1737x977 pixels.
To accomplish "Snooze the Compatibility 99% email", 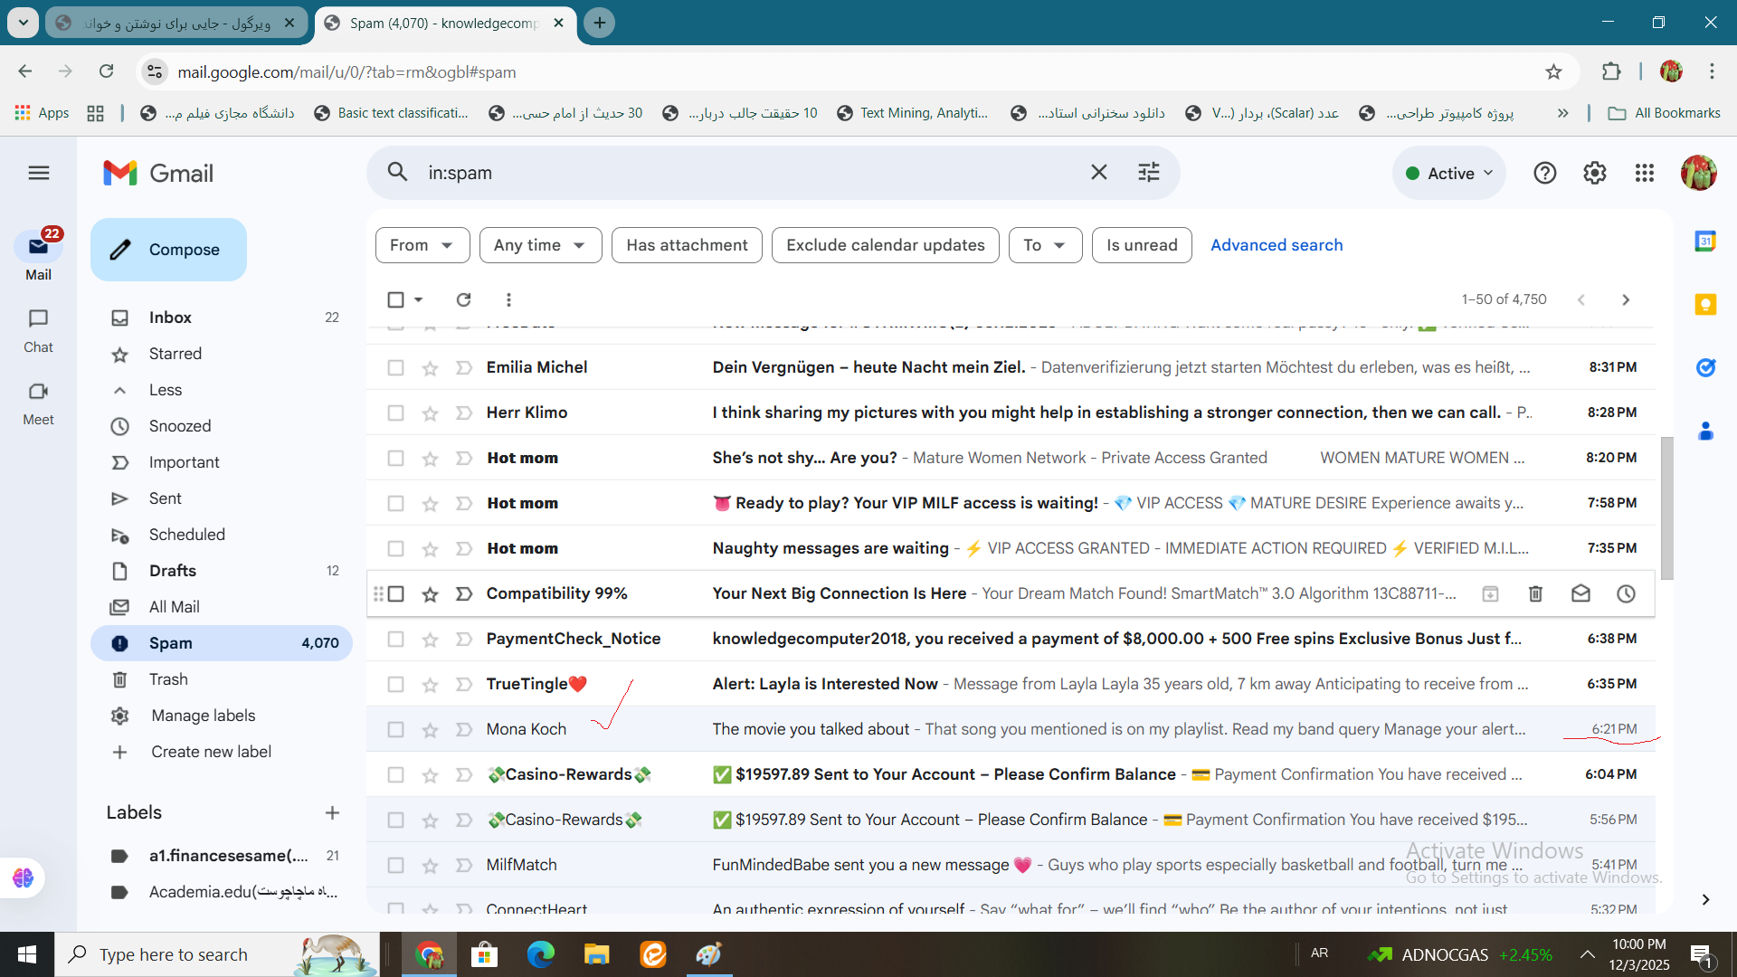I will pyautogui.click(x=1626, y=593).
